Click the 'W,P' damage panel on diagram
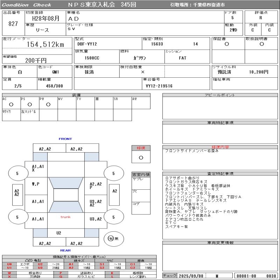The height and width of the screenshot is (280, 280). pyautogui.click(x=36, y=184)
